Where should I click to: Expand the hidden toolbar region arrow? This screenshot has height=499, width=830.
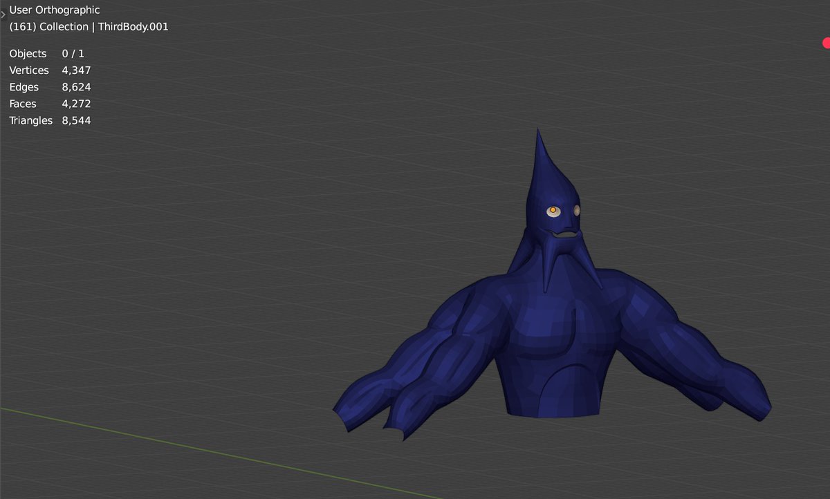[x=3, y=14]
